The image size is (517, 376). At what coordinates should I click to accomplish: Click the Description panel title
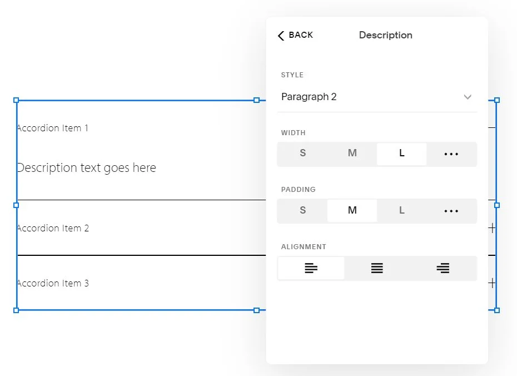[x=385, y=35]
